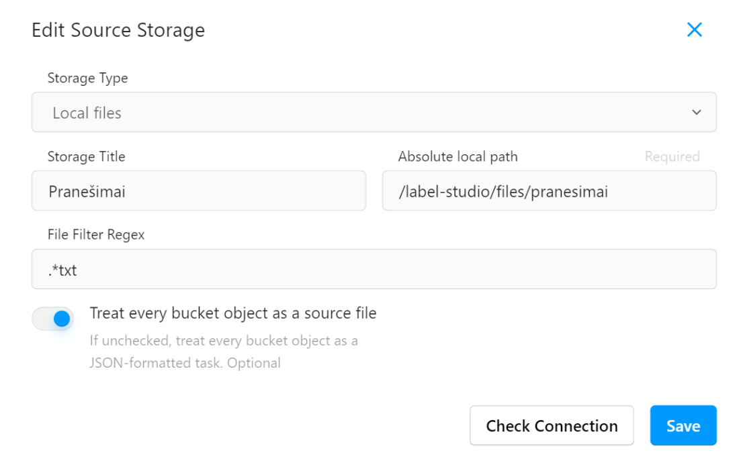Screen dimensions: 739x473
Task: Focus the Storage Title field containing 'Pranešimai'
Action: point(199,191)
